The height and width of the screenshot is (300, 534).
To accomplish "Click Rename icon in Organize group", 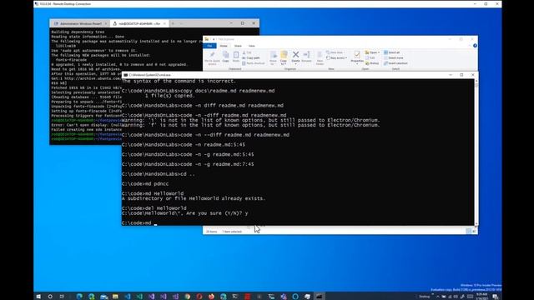I will click(x=306, y=57).
